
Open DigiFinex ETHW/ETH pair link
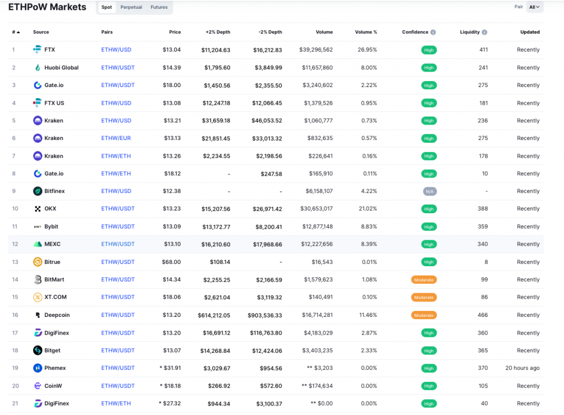coord(116,403)
